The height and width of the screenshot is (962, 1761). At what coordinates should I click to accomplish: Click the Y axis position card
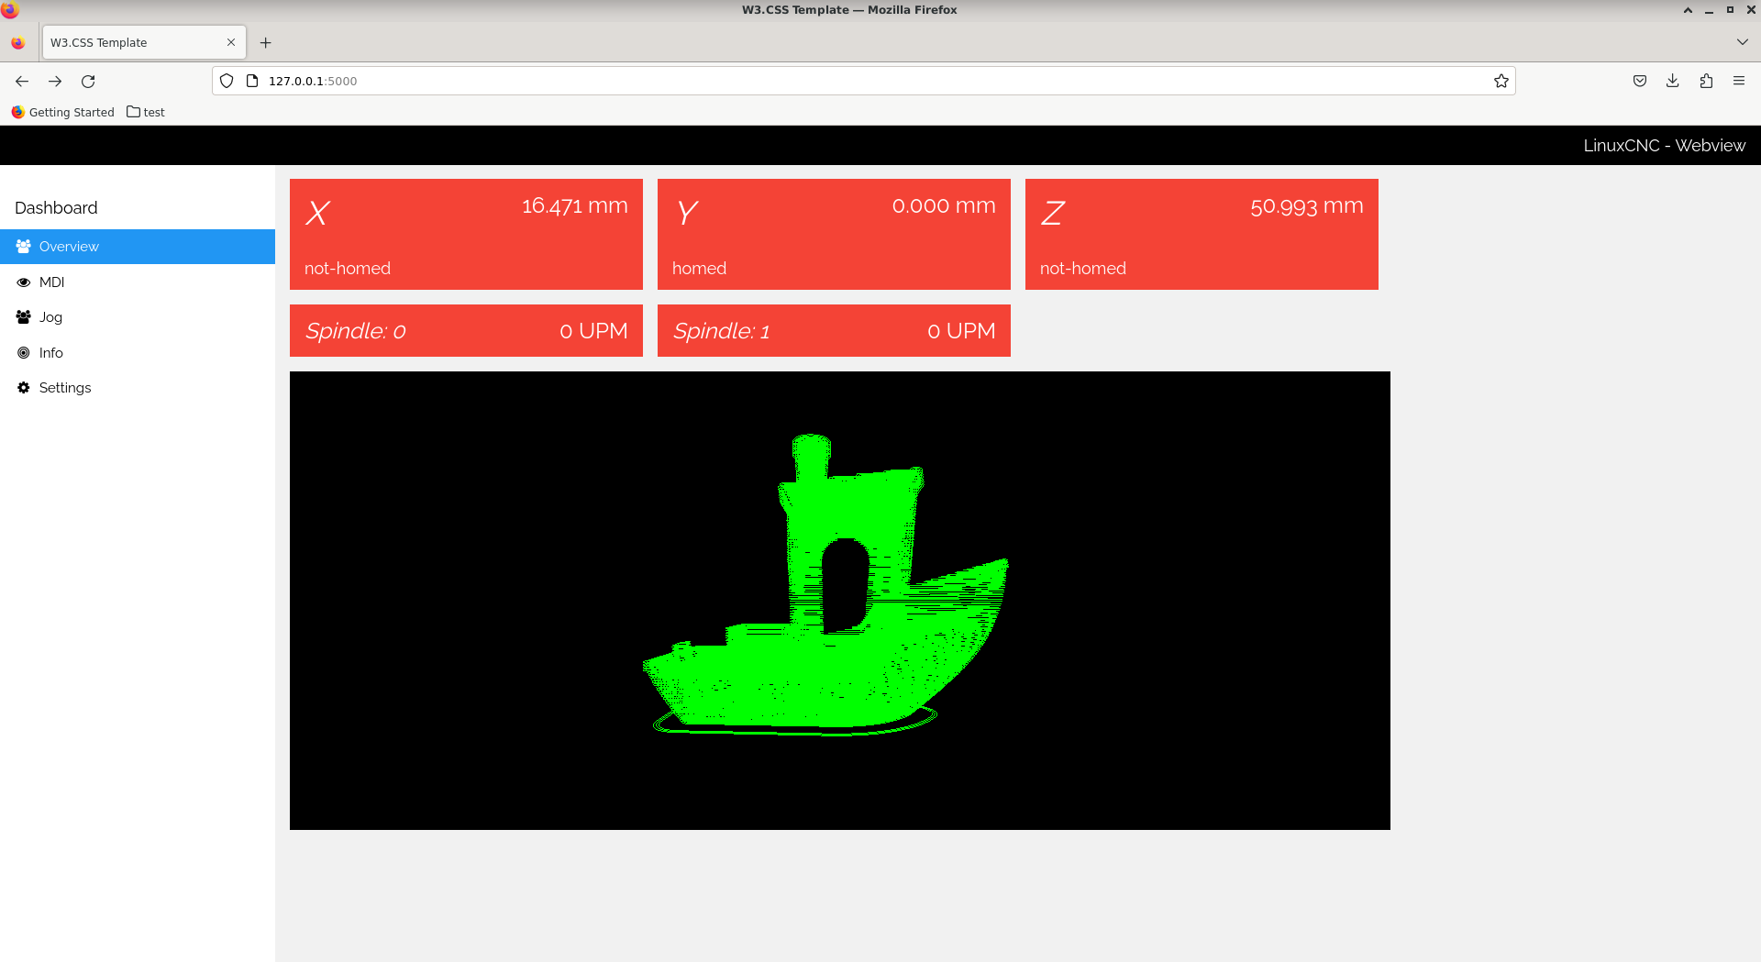(x=834, y=234)
